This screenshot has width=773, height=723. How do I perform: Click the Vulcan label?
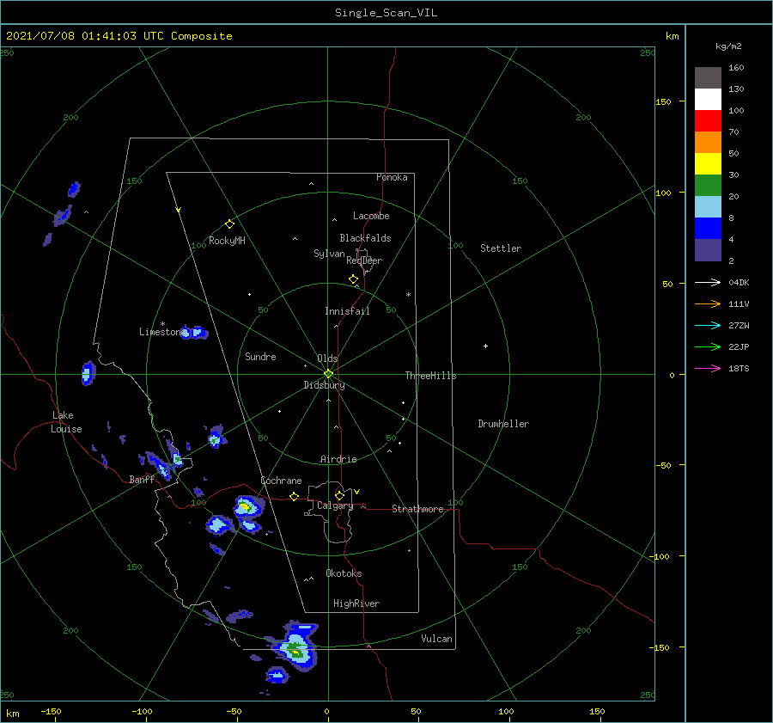(x=436, y=639)
